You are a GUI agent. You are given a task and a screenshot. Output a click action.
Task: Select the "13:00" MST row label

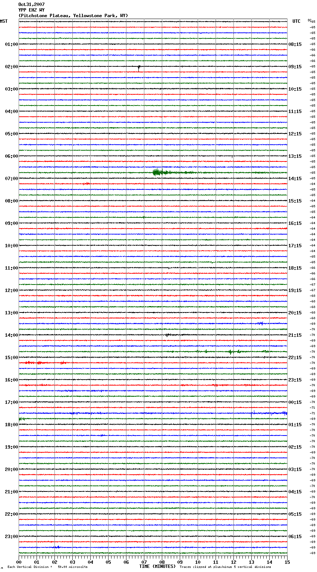[x=12, y=313]
